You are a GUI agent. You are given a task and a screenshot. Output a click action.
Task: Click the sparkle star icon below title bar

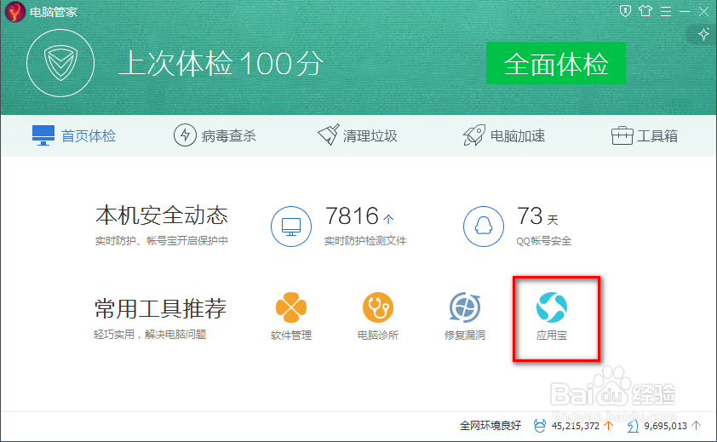(703, 34)
